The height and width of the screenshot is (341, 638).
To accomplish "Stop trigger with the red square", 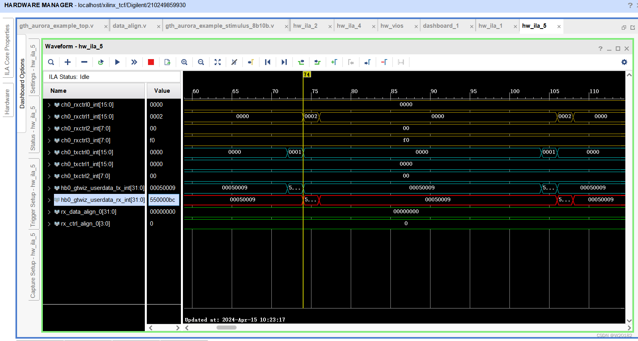I will (151, 62).
